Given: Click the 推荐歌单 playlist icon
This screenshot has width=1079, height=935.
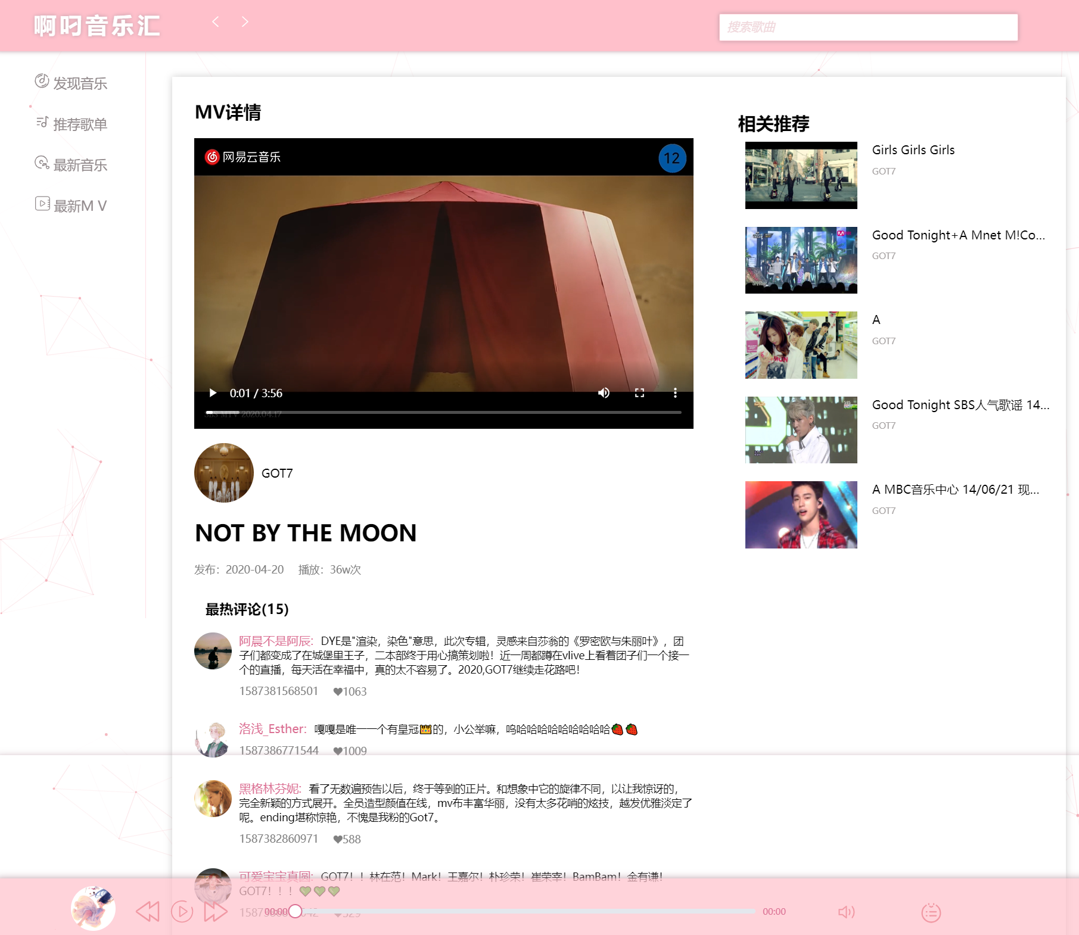Looking at the screenshot, I should (x=42, y=122).
